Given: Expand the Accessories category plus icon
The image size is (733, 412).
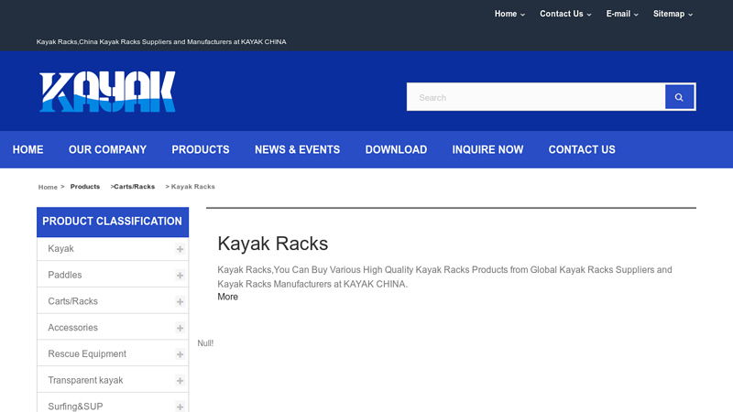Looking at the screenshot, I should [x=180, y=328].
